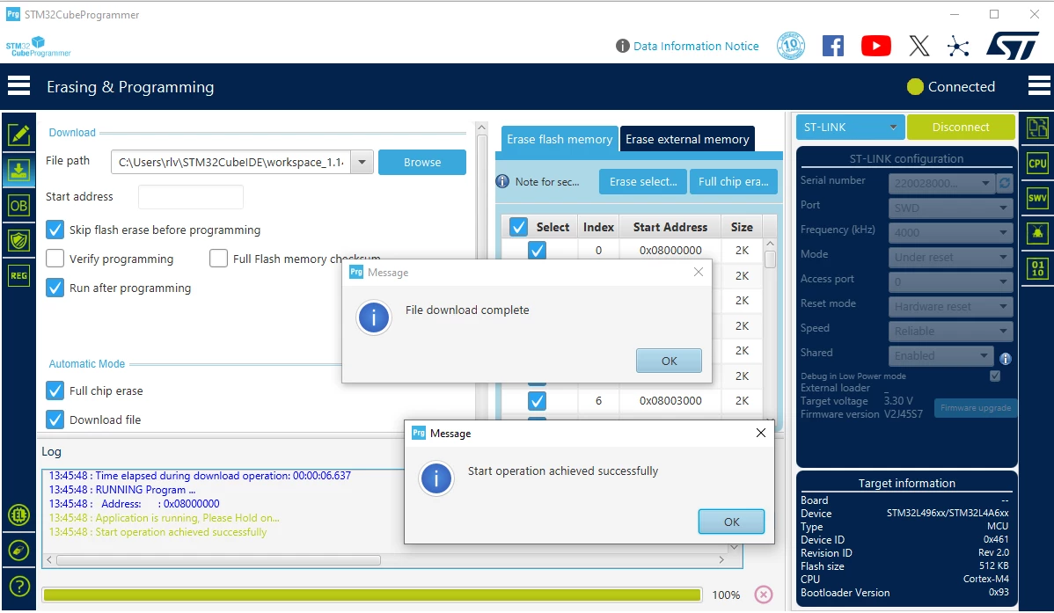Toggle Debug in Low Power mode checkbox

(x=995, y=376)
